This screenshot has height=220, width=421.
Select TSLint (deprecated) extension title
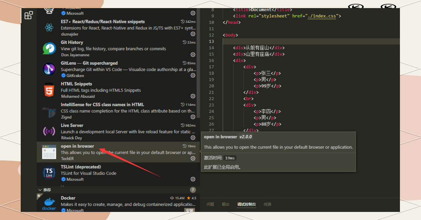click(81, 167)
